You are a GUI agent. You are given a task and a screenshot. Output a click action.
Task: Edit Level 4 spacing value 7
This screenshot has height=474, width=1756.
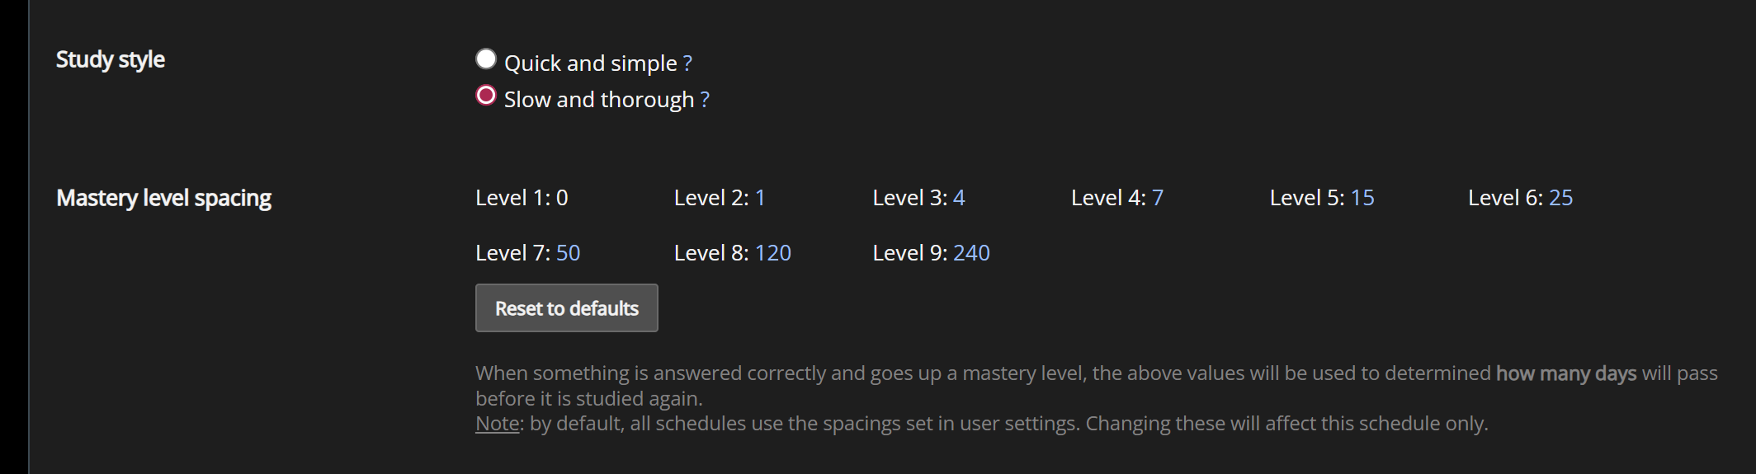[x=1158, y=198]
